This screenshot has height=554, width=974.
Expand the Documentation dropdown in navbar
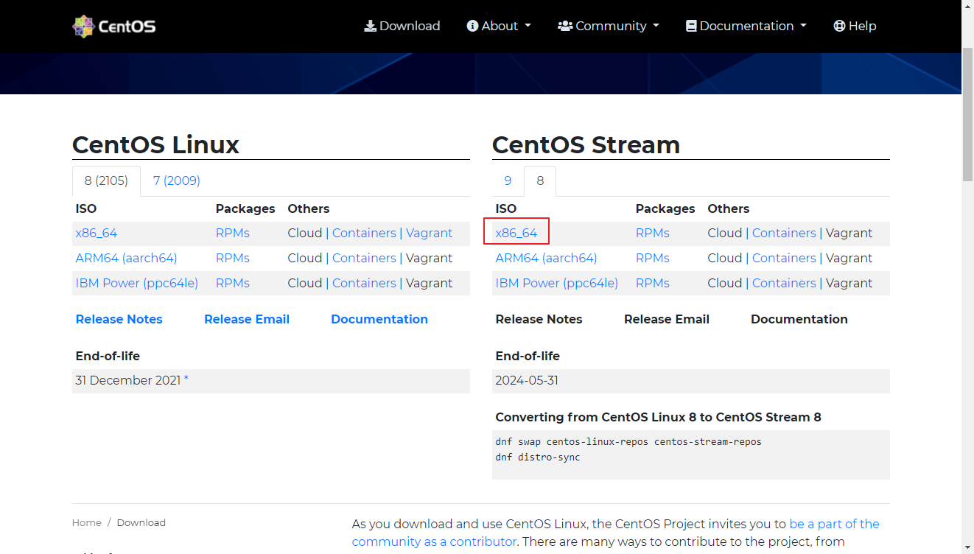point(746,26)
